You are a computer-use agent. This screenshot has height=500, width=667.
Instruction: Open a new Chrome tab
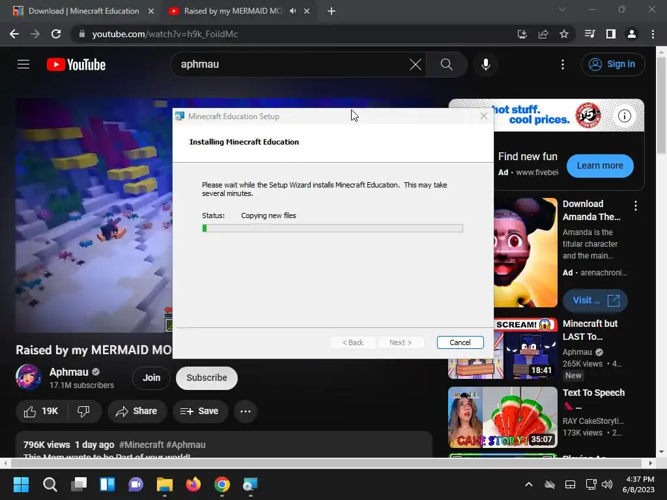[332, 11]
